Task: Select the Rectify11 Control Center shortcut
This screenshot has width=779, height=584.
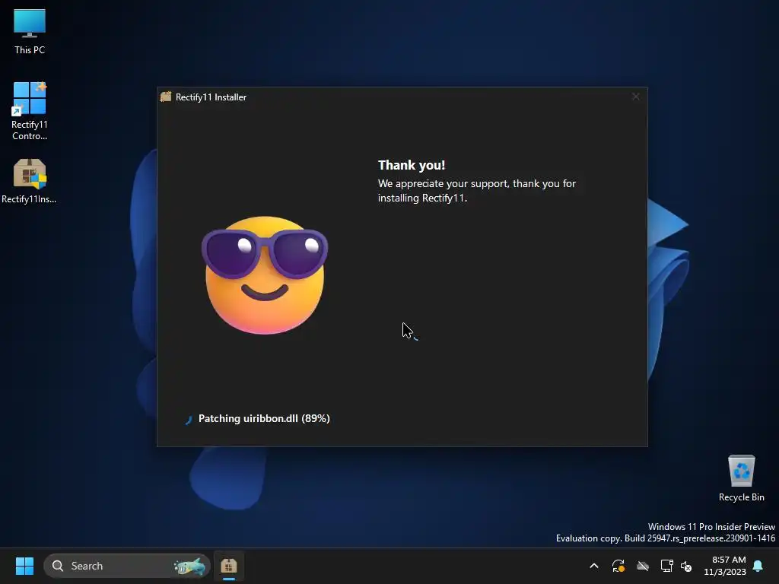Action: point(30,111)
